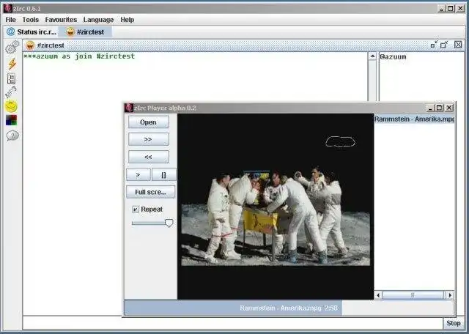Click the yellow smiley emoticons icon
Viewport: 469px width, 334px height.
pos(12,106)
